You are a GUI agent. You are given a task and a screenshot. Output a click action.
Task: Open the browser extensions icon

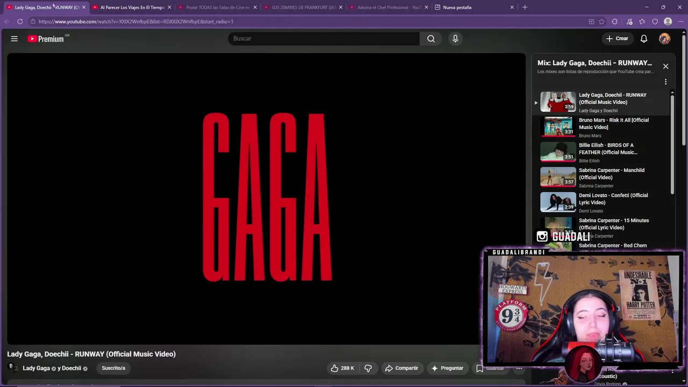(x=614, y=21)
